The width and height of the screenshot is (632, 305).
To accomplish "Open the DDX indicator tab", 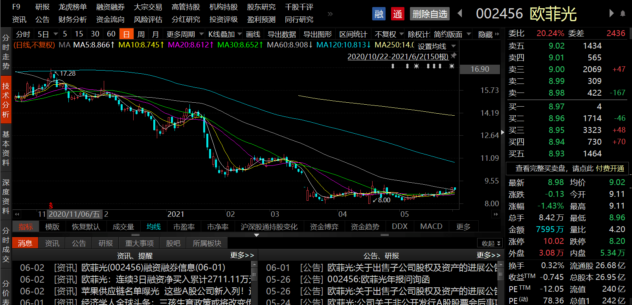I will click(400, 227).
